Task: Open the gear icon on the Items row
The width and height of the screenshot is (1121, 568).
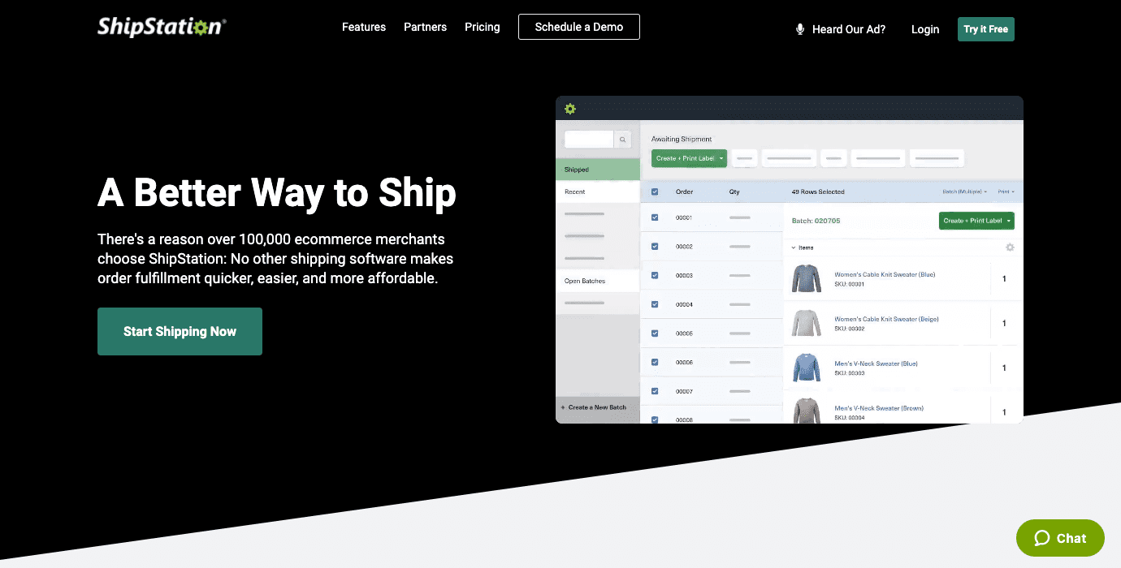Action: (1009, 247)
